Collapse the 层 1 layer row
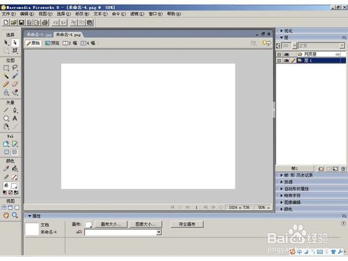Screen dimensions: 348x261 279,61
